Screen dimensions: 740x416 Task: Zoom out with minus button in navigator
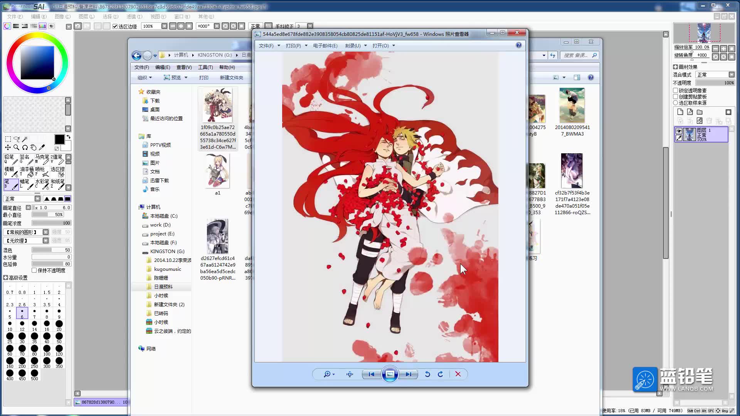(715, 49)
